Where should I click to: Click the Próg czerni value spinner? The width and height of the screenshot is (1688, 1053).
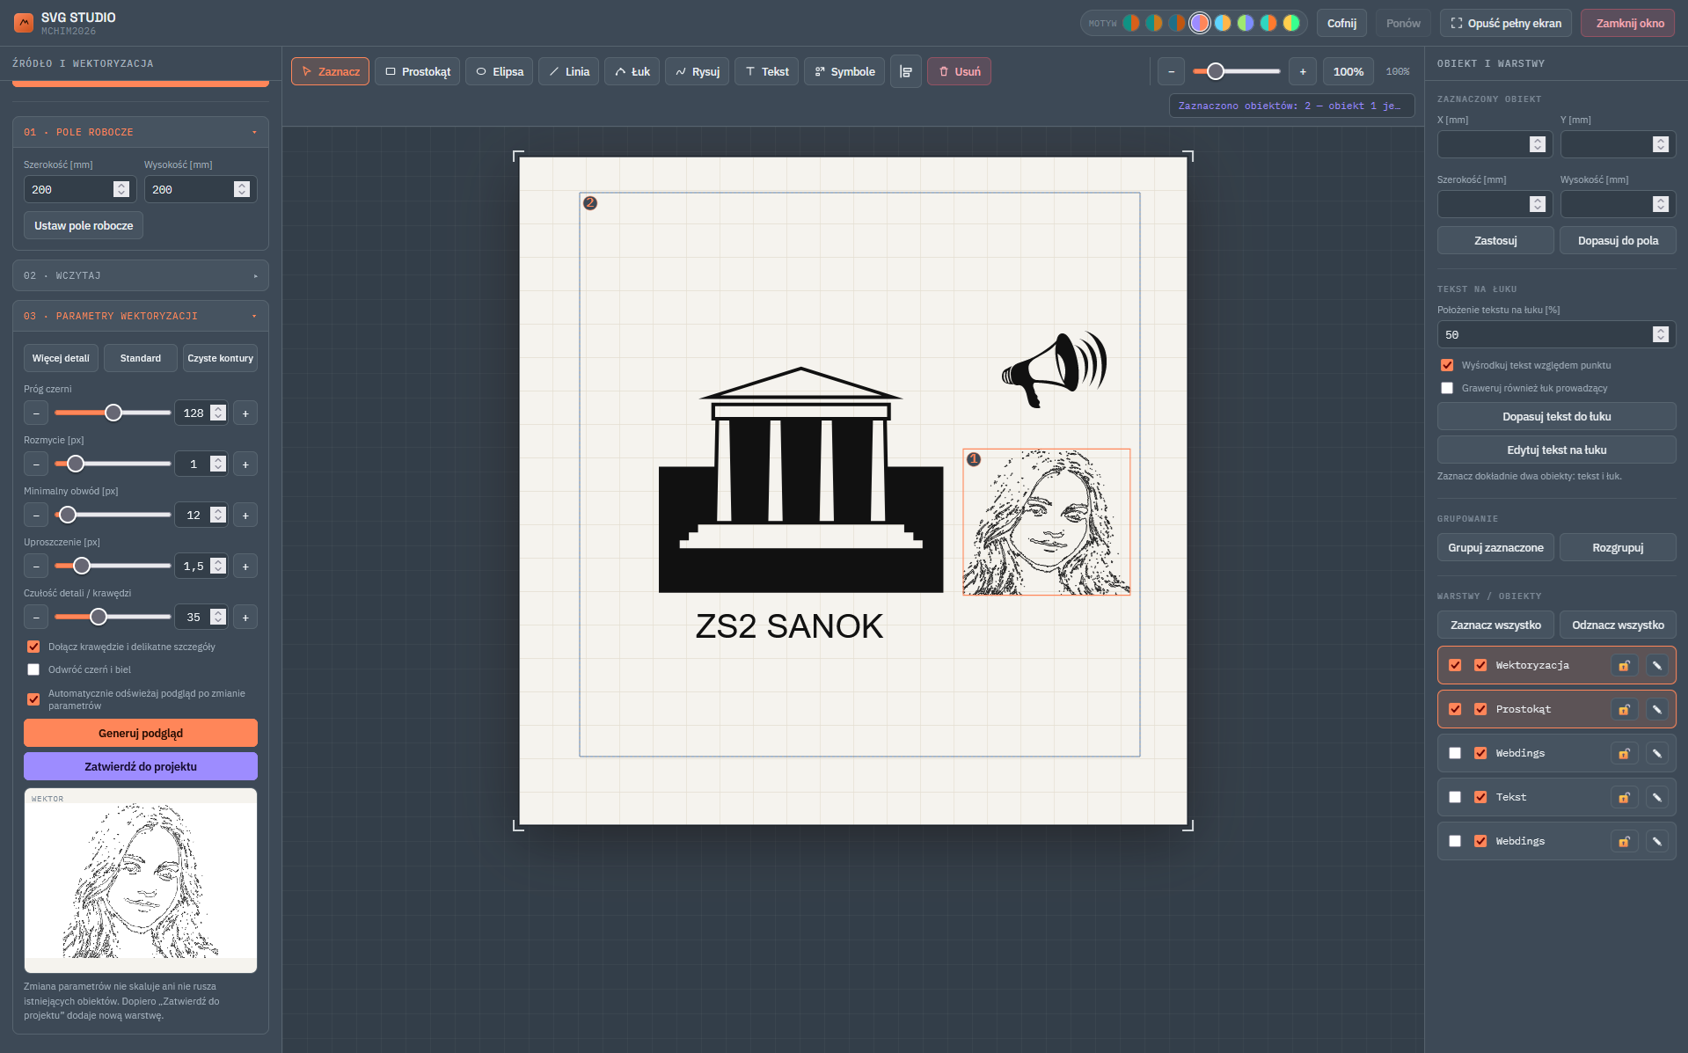pos(218,413)
